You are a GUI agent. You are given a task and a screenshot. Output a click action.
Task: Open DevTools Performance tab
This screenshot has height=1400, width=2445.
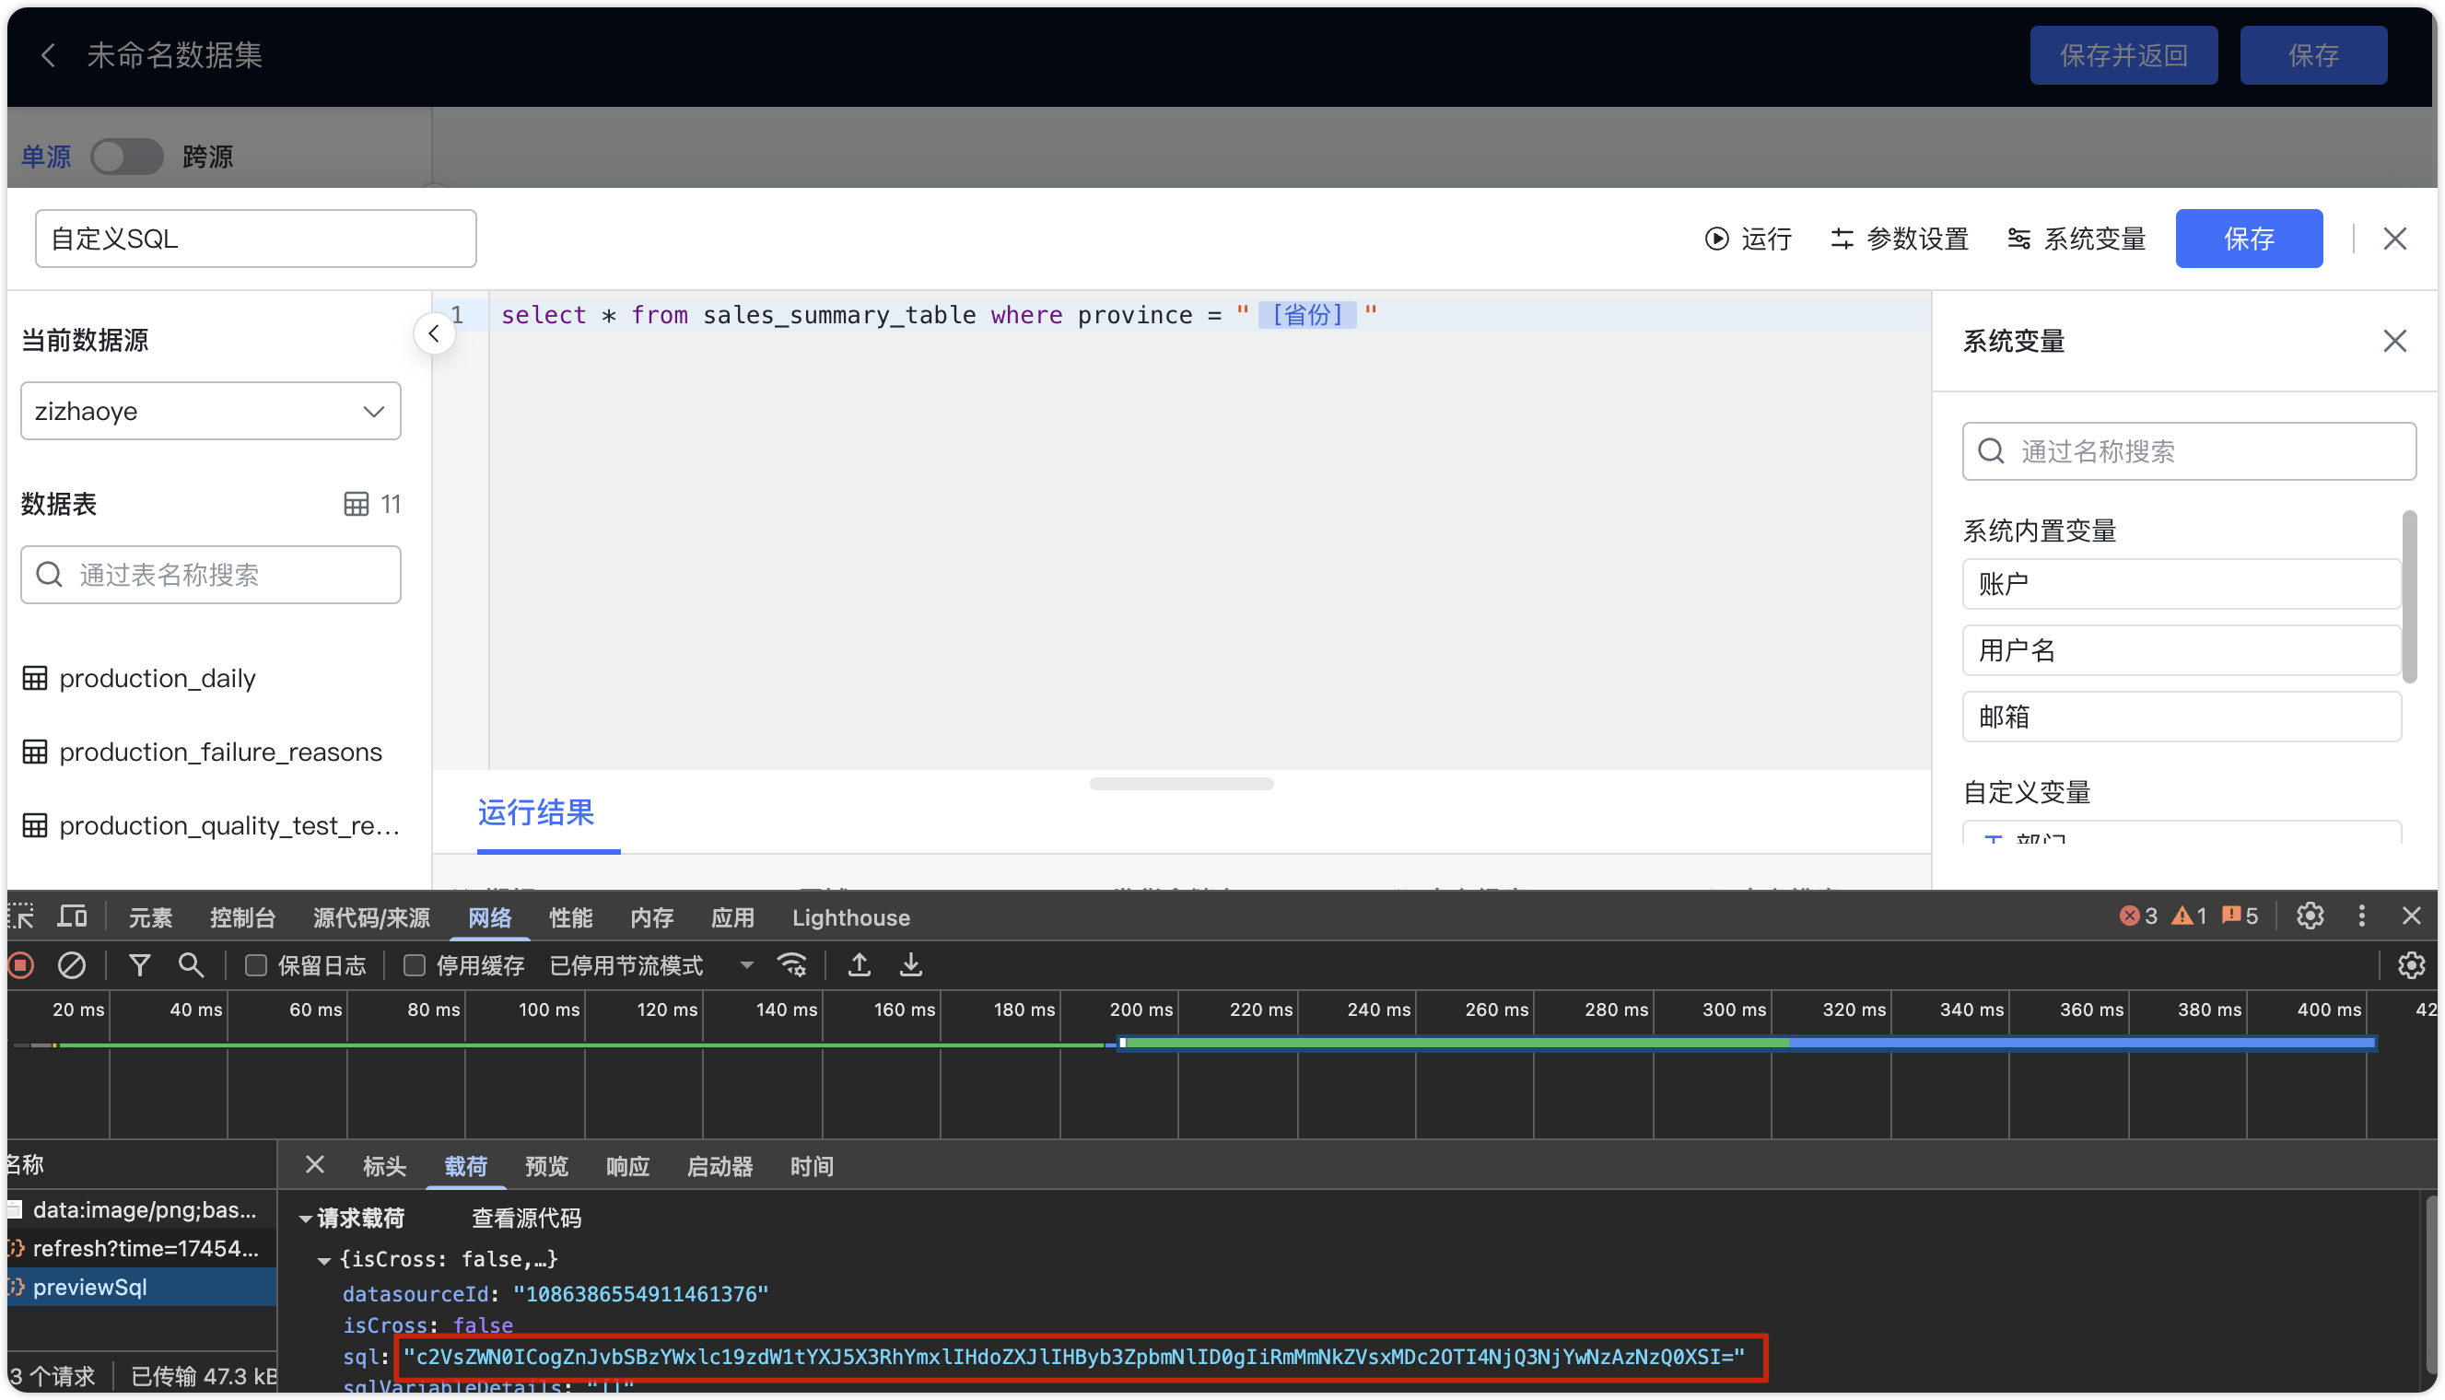pos(570,917)
